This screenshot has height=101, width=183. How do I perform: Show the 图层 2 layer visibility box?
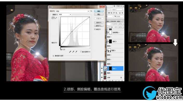click(x=102, y=64)
